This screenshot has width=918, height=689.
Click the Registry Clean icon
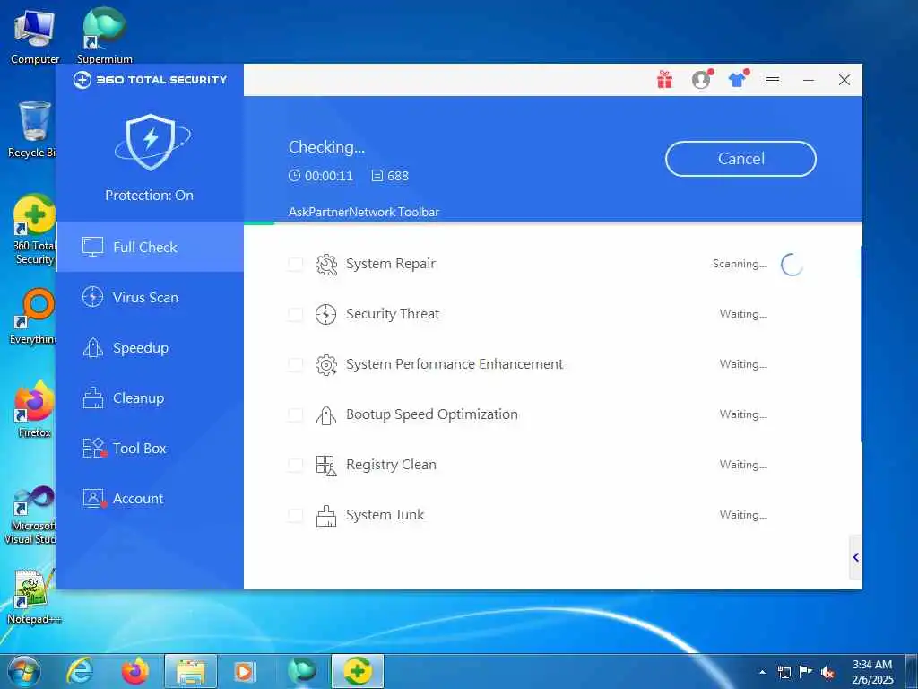326,466
